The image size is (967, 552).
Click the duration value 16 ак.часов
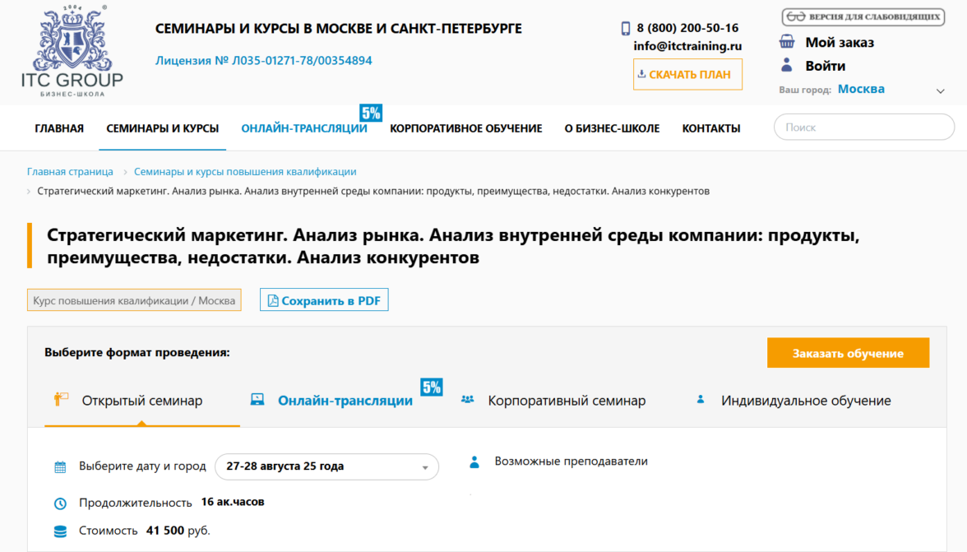(x=233, y=502)
